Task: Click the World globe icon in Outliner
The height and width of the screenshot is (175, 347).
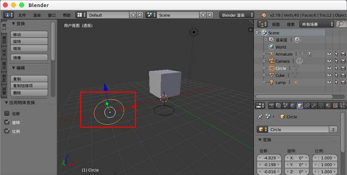Action: click(x=272, y=47)
